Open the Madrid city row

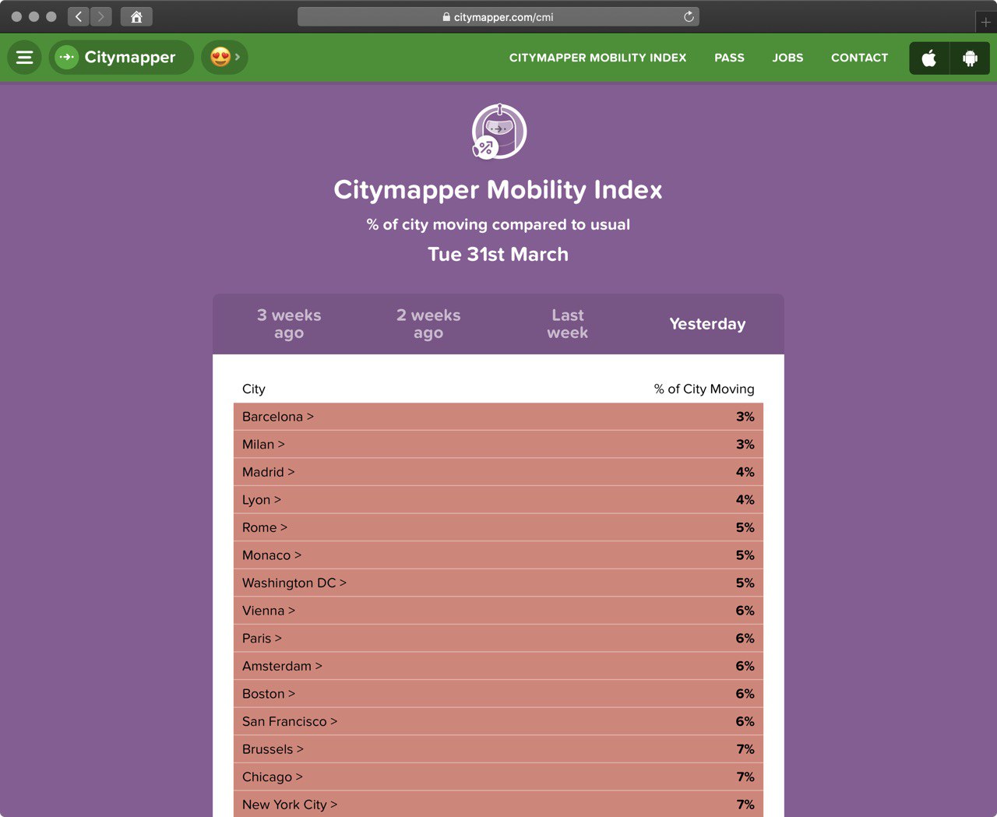(x=498, y=472)
